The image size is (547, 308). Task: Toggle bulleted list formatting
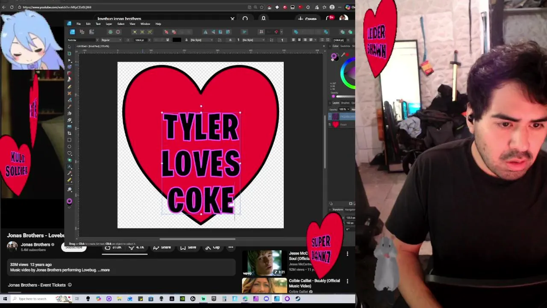322,40
